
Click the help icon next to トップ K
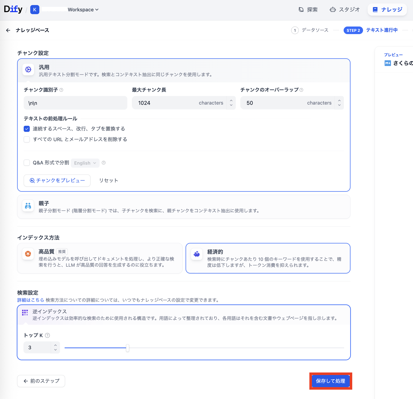tap(47, 335)
